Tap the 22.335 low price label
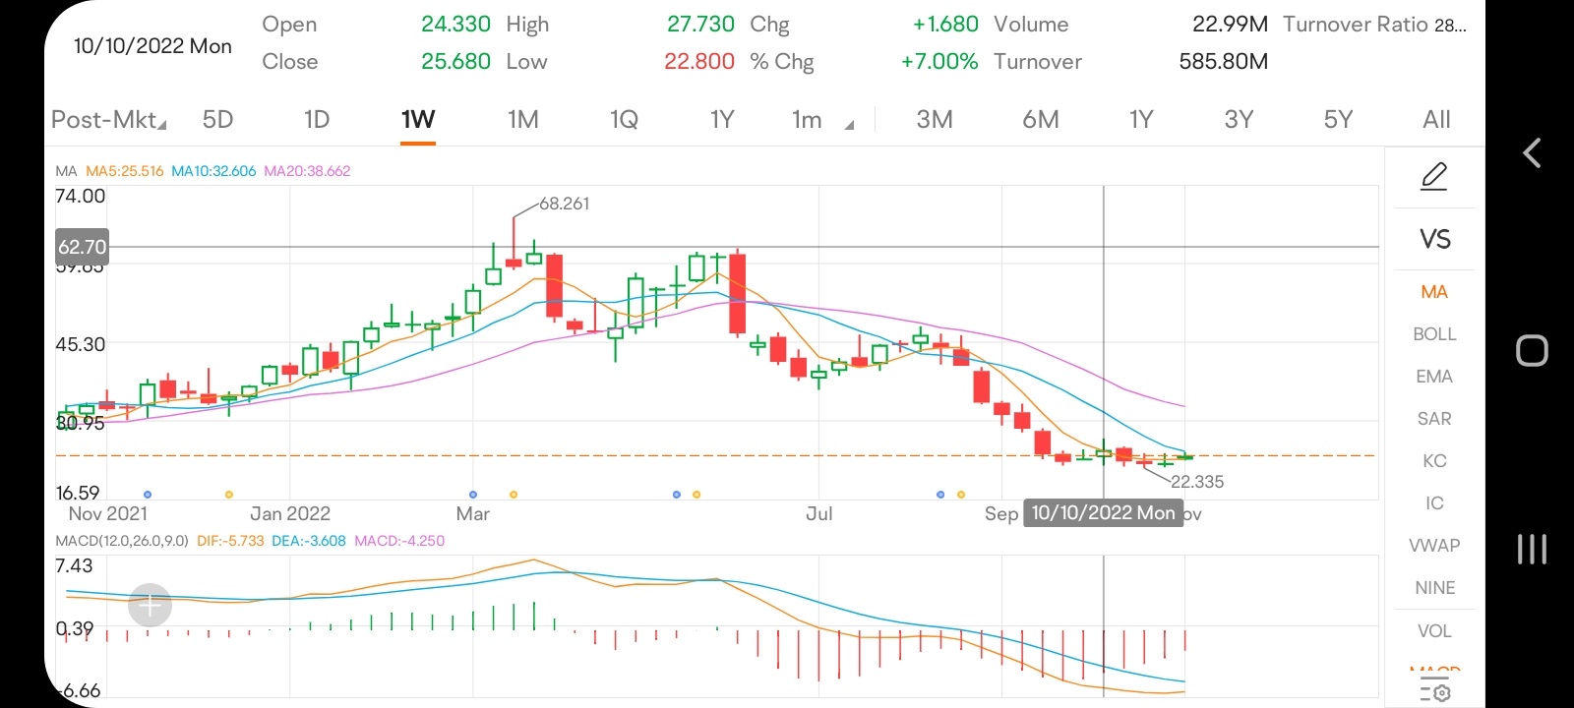 tap(1197, 482)
